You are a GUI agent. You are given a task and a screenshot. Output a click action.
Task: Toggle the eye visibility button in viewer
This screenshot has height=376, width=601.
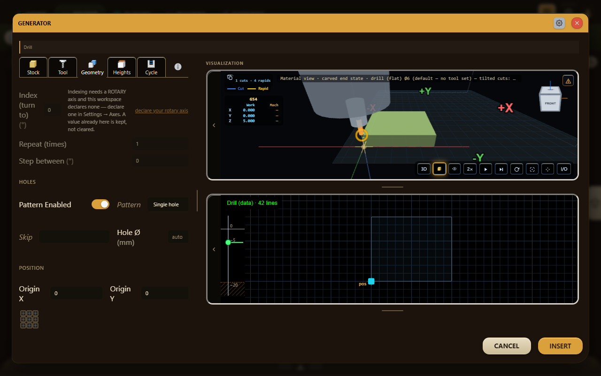455,169
